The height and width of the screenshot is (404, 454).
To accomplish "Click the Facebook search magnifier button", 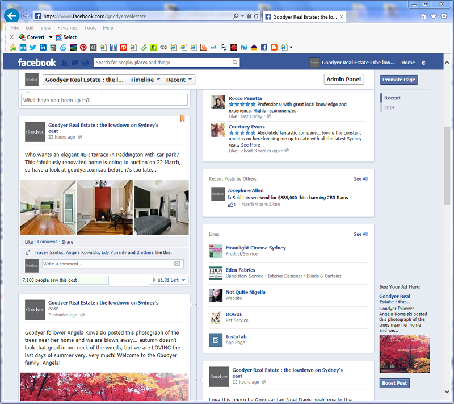I will point(235,63).
